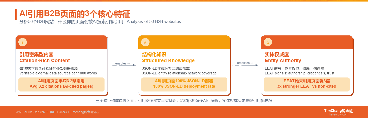Click the "enables" arrow connector
Viewport: 368px width, 118px height.
click(123, 65)
